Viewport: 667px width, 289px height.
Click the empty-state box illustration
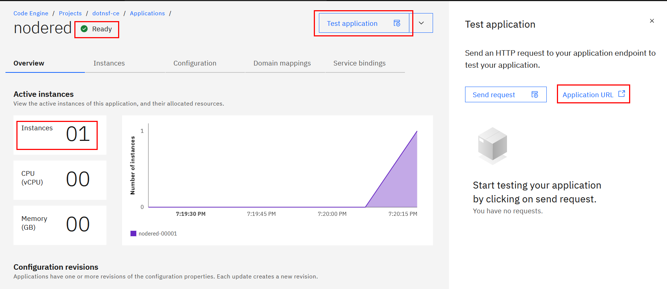click(492, 145)
